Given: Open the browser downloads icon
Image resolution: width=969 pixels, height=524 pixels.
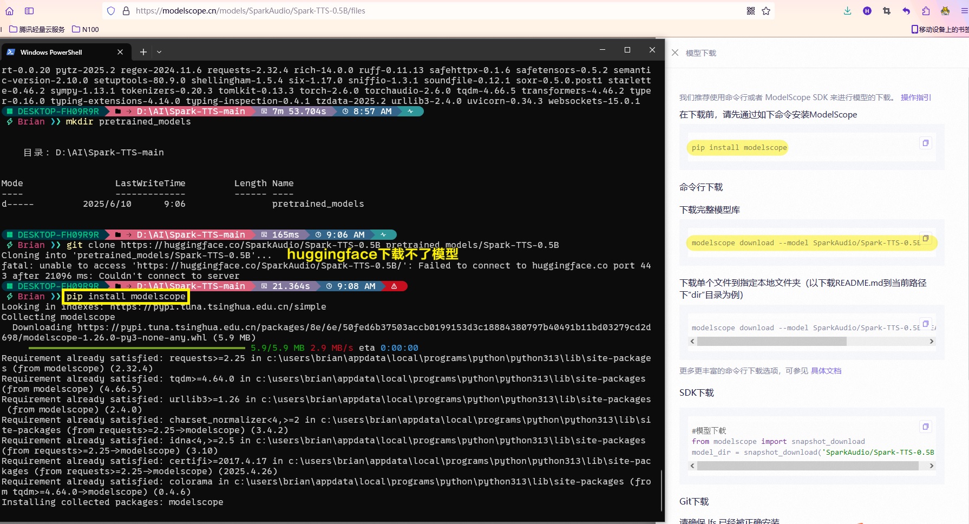Looking at the screenshot, I should [848, 11].
